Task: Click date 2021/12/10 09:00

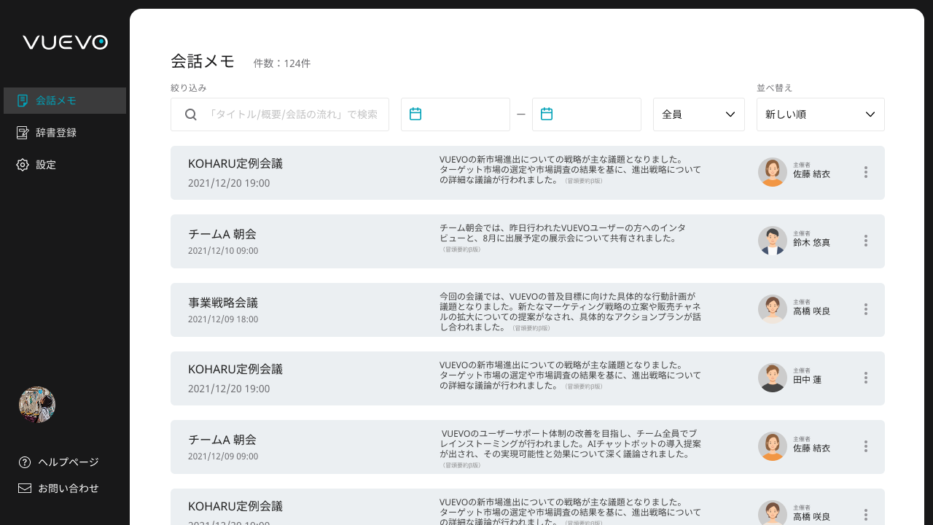Action: (223, 251)
